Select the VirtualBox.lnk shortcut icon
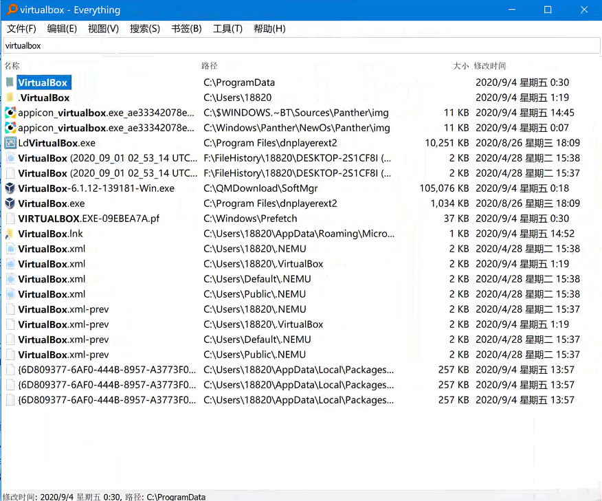The width and height of the screenshot is (602, 501). pos(10,234)
